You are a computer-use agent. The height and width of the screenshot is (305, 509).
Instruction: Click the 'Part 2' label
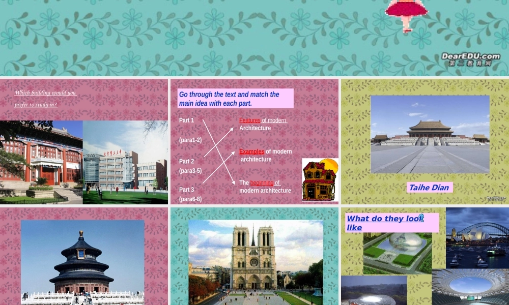pos(186,161)
